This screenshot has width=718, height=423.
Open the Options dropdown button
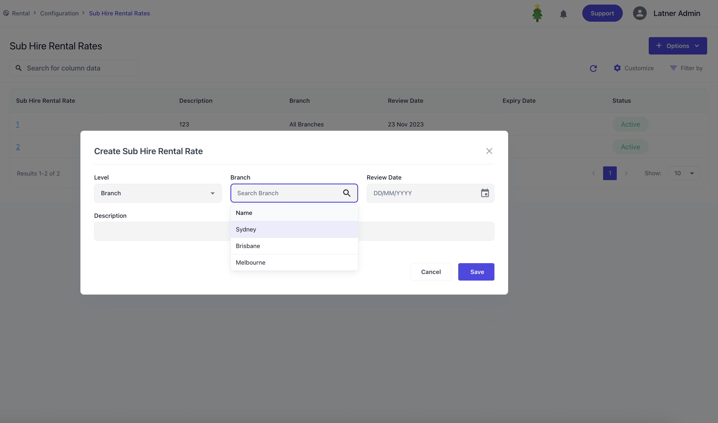pyautogui.click(x=678, y=46)
